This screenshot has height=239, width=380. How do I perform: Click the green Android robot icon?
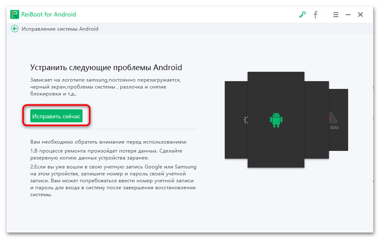(276, 120)
